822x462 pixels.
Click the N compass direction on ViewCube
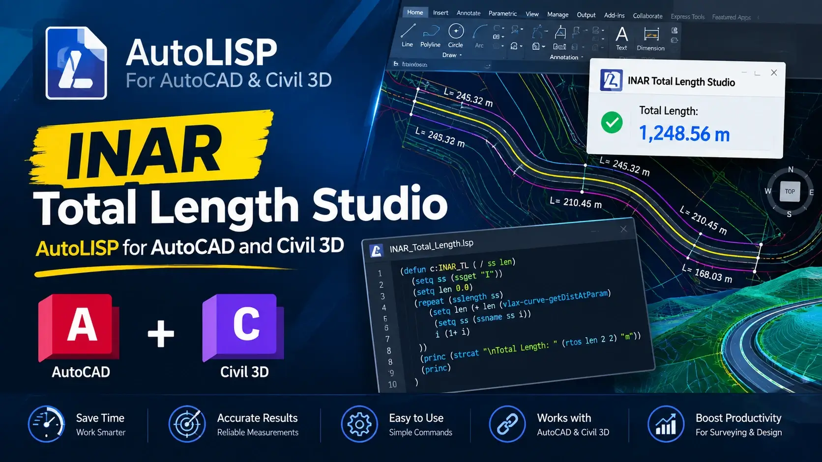tap(791, 169)
